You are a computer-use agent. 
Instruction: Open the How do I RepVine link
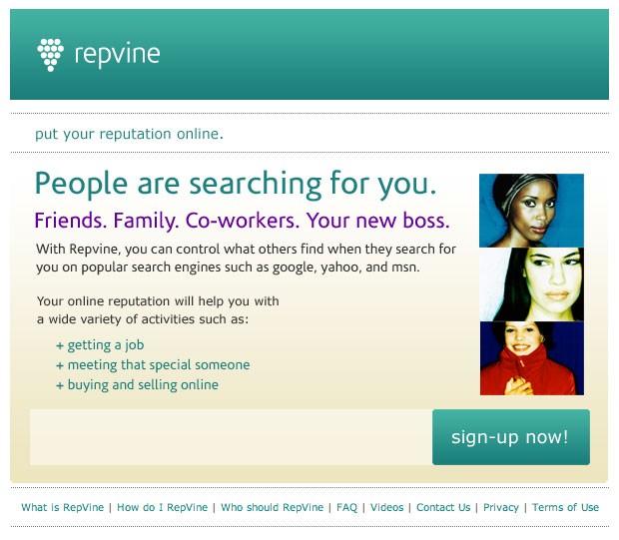click(x=163, y=507)
